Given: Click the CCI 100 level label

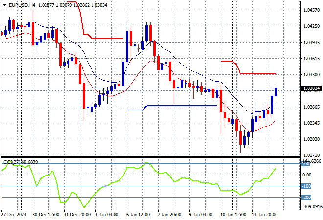Looking at the screenshot, I should [306, 164].
